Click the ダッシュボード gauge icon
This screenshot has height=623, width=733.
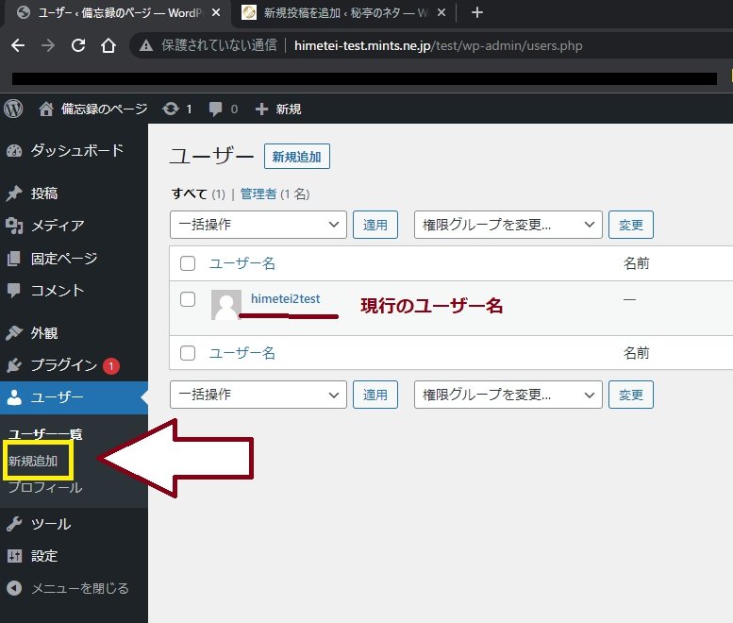[x=14, y=151]
